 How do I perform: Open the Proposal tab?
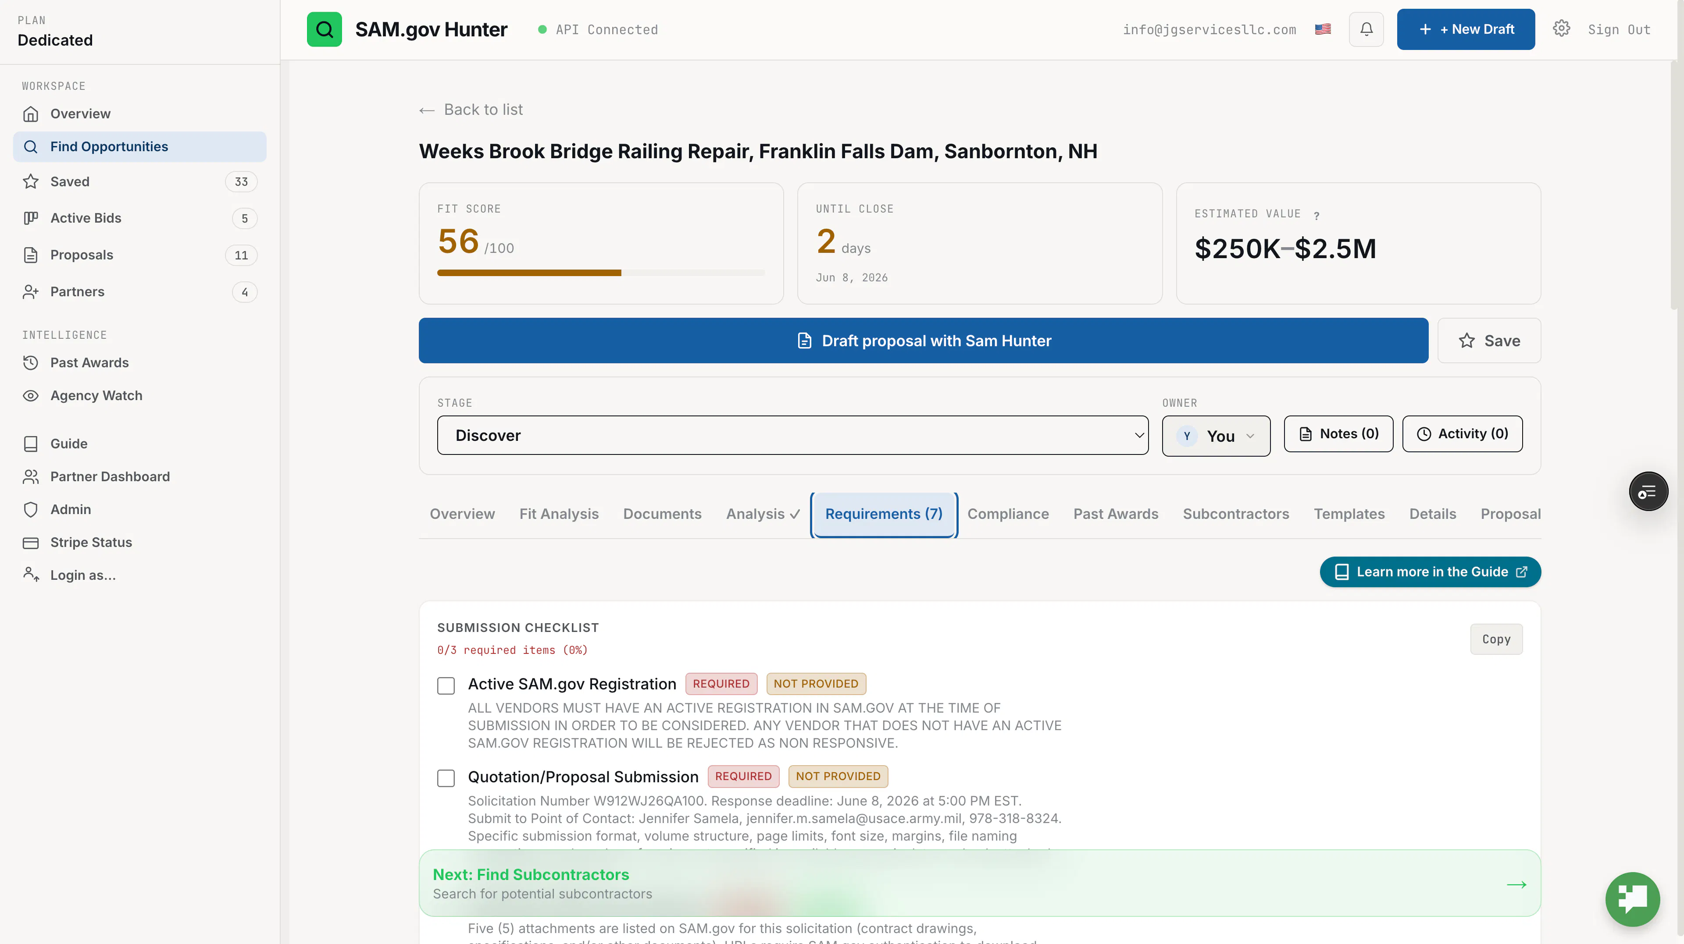1510,514
